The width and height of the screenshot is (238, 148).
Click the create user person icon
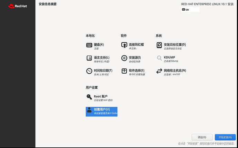click(89, 110)
